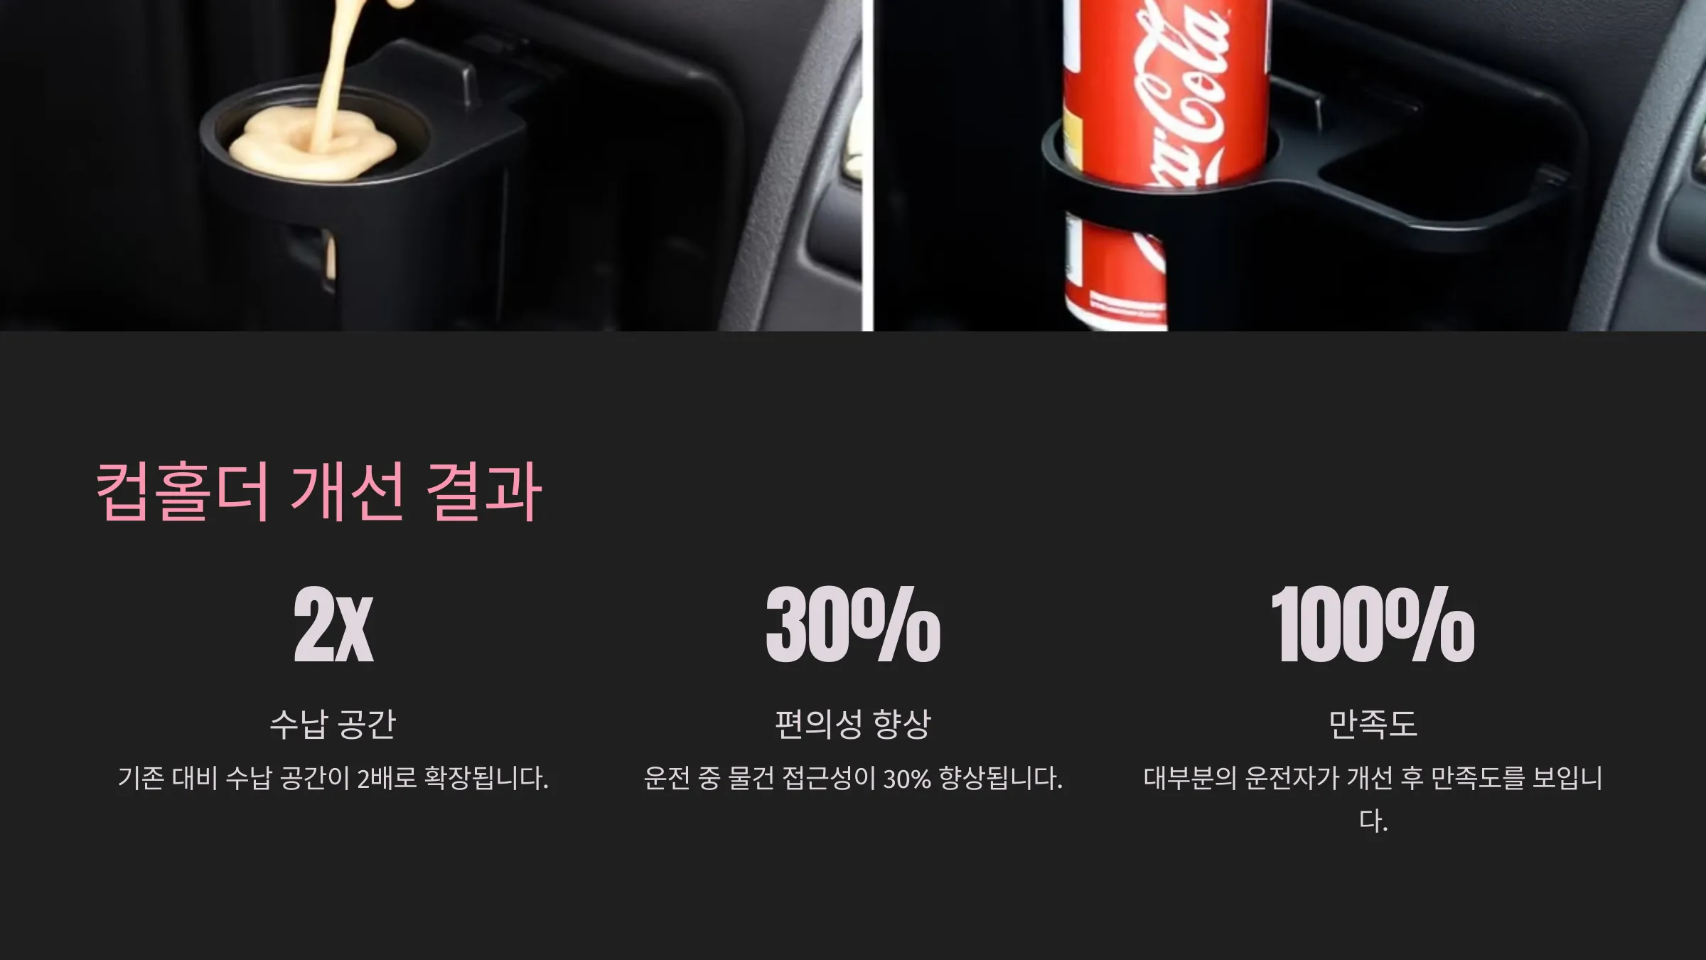The image size is (1706, 960).
Task: Select the large 100% statistic
Action: click(x=1373, y=625)
